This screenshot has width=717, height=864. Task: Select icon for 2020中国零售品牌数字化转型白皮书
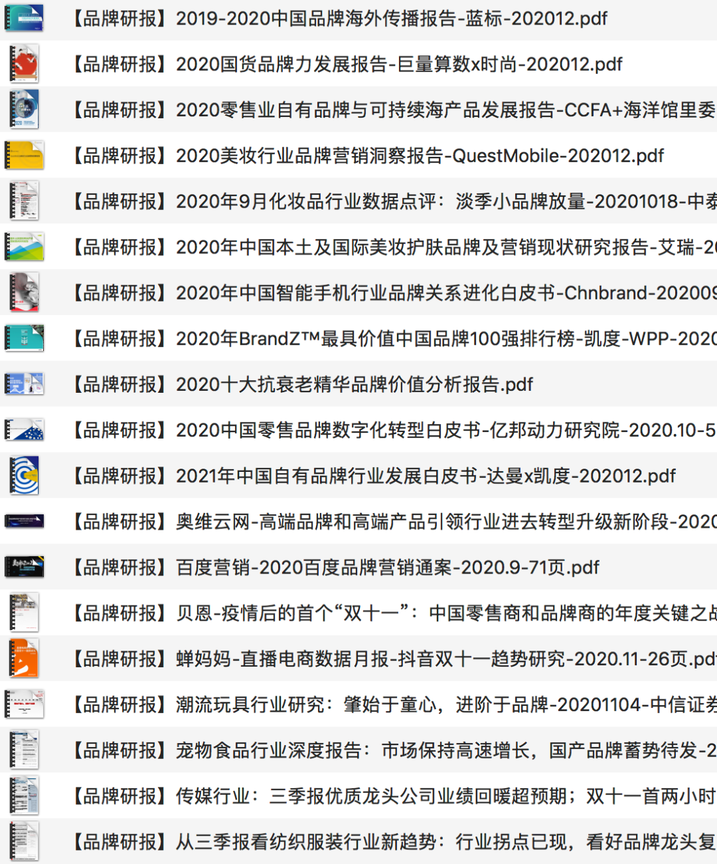click(24, 430)
